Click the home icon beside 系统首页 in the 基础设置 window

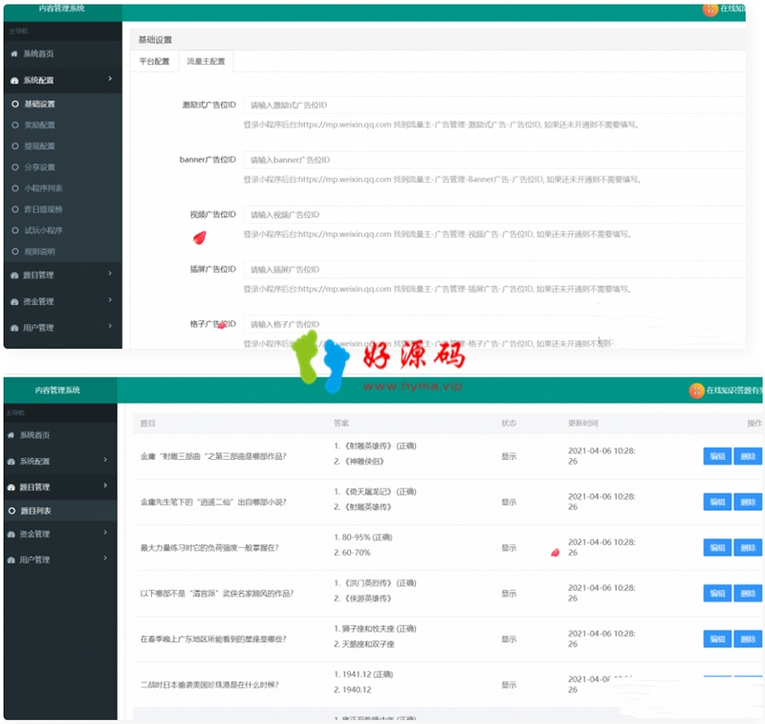(14, 54)
